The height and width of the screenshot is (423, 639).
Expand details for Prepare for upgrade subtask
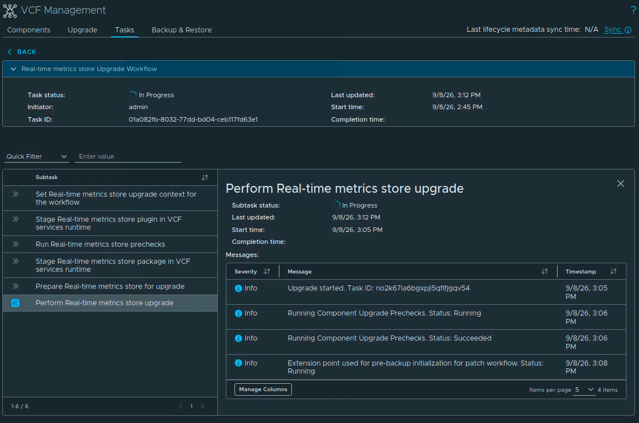pos(15,286)
